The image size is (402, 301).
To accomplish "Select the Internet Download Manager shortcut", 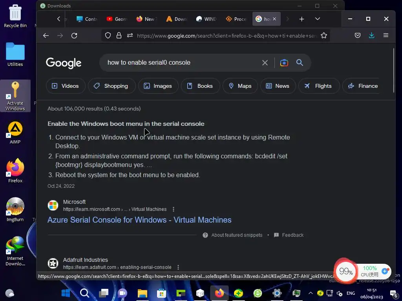I will click(x=15, y=251).
